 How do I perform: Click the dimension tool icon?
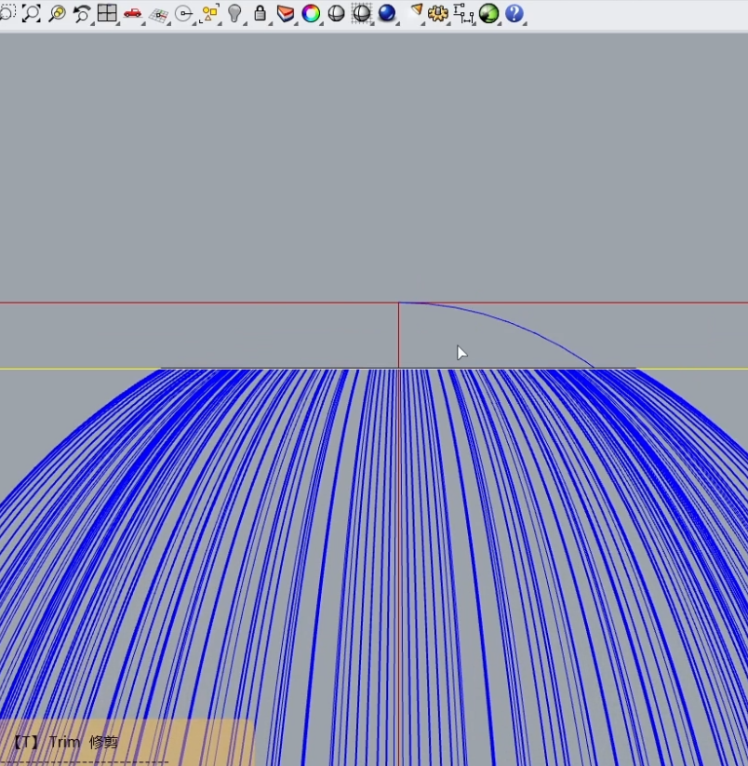[462, 13]
